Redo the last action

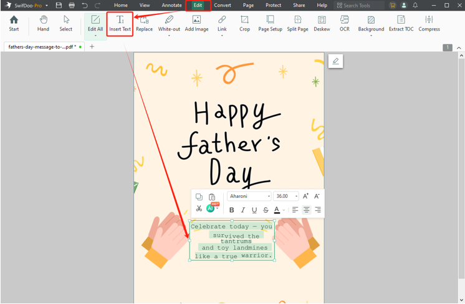click(97, 6)
